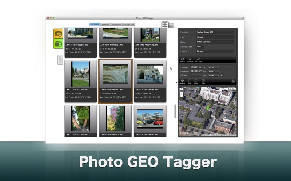Screen dimensions: 291x181
Task: Zoom in on the map
Action: [x=182, y=93]
